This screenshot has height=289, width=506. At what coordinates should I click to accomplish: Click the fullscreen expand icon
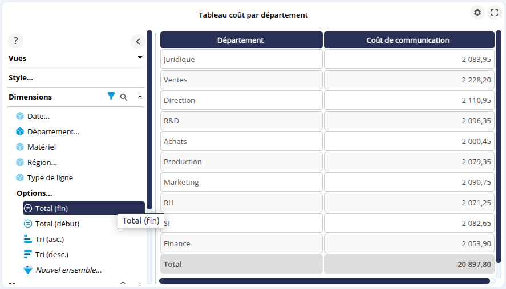[495, 13]
